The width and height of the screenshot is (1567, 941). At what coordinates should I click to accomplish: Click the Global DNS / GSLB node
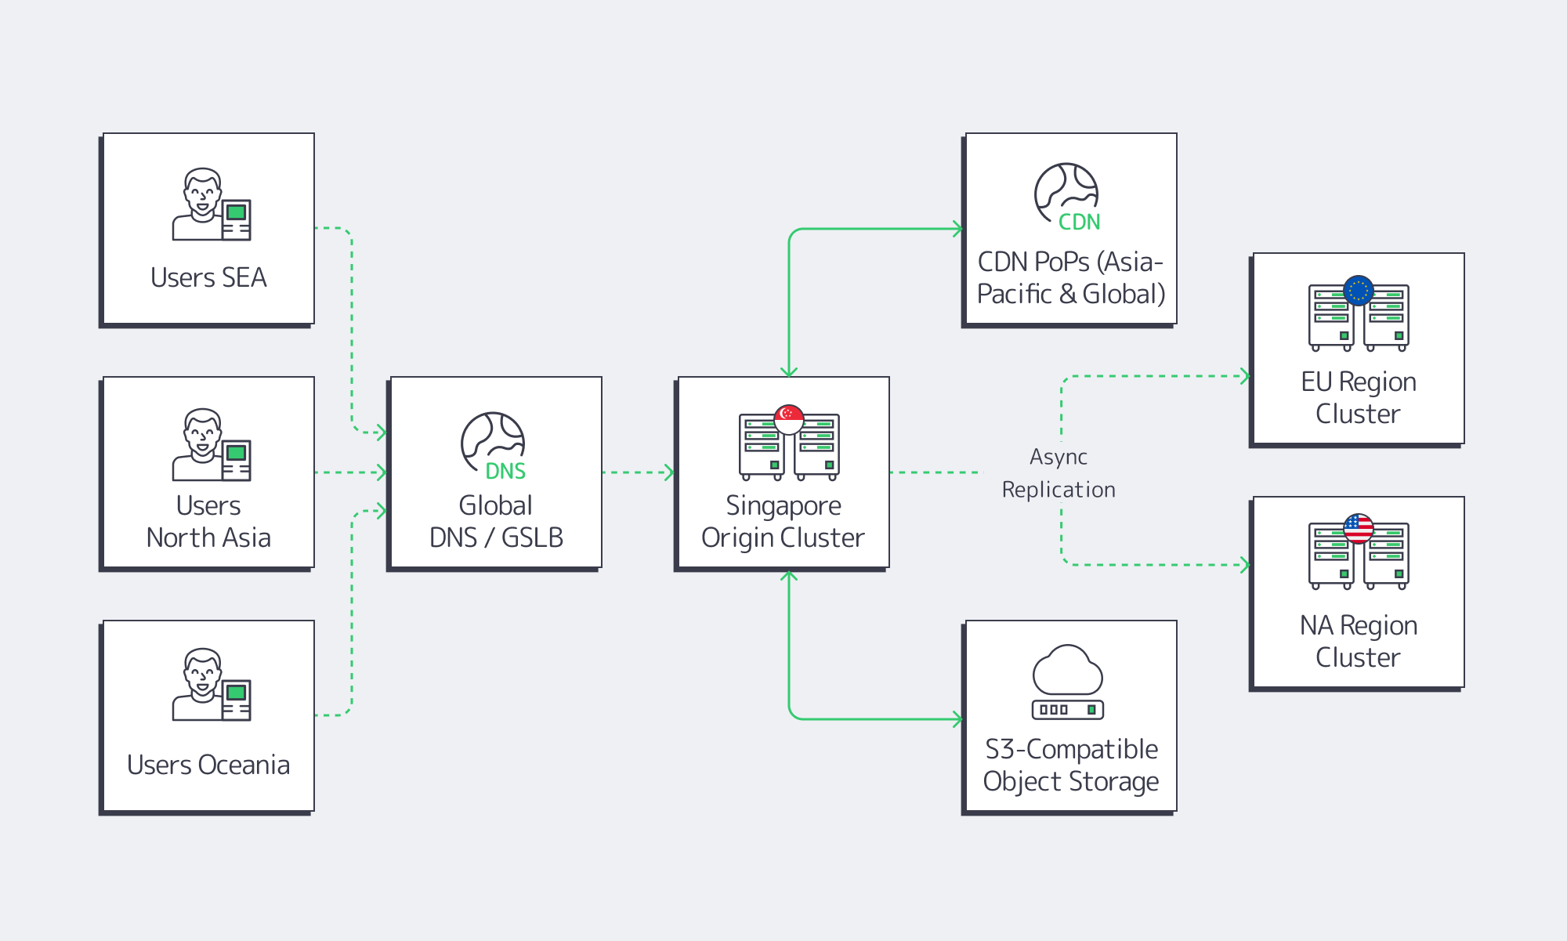(x=495, y=474)
